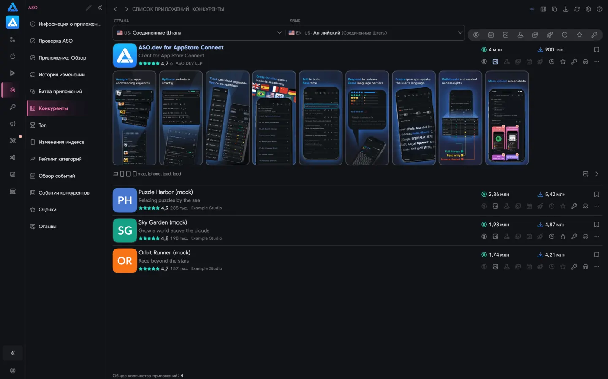Open Отзывы in the sidebar
608x379 pixels.
(65, 227)
